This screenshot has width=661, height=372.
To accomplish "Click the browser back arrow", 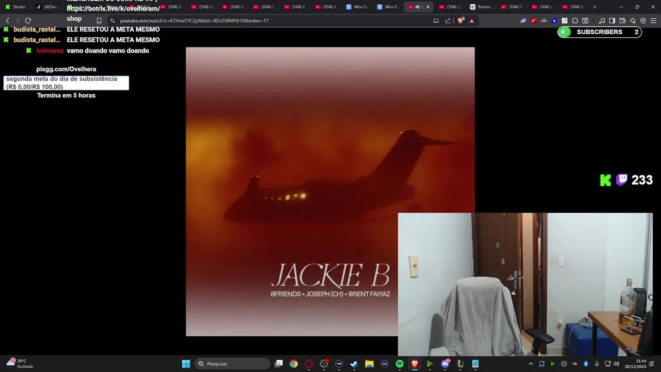I will [x=7, y=21].
